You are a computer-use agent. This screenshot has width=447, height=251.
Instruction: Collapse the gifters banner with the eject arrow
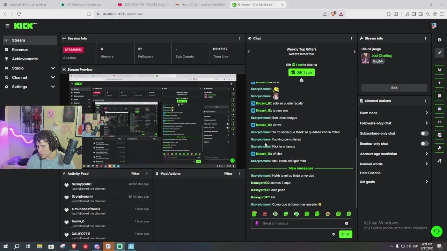301,80
